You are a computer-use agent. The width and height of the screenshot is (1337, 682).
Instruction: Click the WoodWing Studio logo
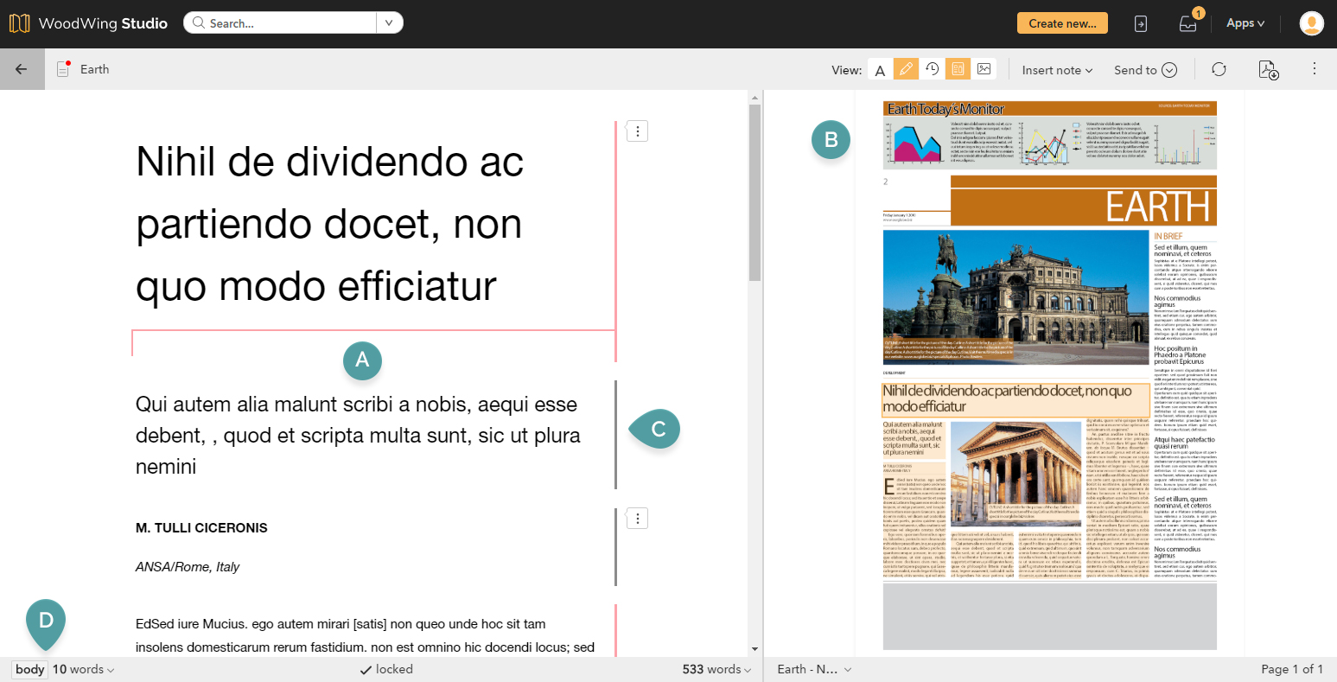click(x=19, y=22)
